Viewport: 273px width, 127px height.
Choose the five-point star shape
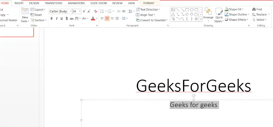(196, 19)
